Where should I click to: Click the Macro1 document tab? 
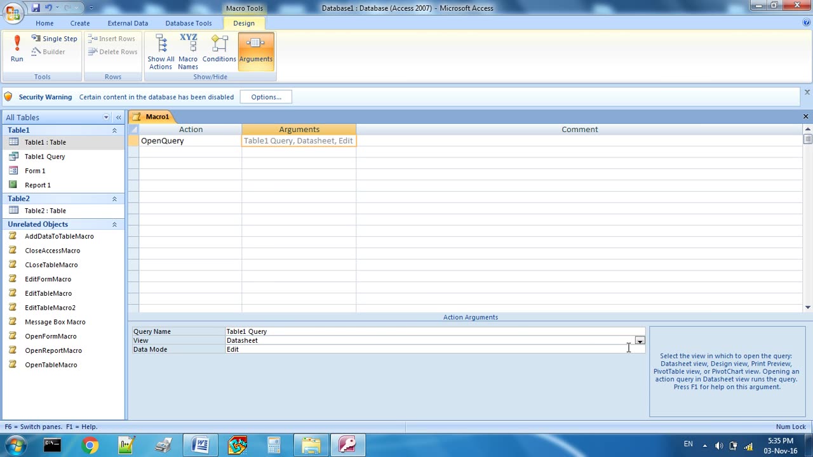(x=151, y=117)
